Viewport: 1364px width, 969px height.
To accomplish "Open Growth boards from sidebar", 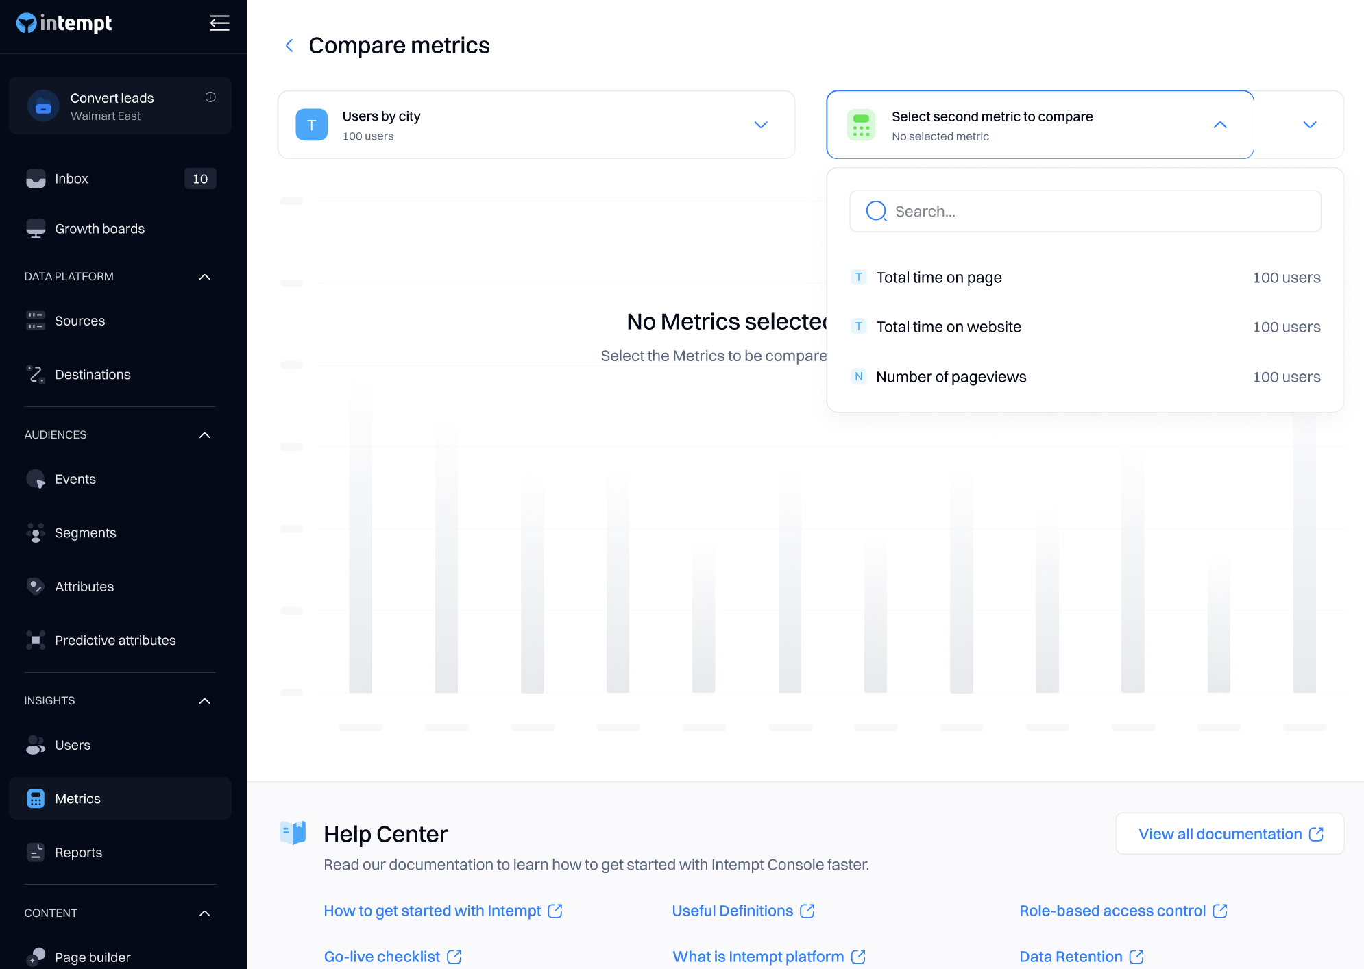I will 99,229.
